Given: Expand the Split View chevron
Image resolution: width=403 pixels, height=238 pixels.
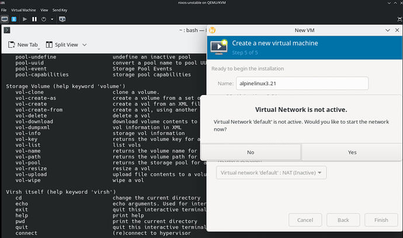Looking at the screenshot, I should tap(84, 45).
